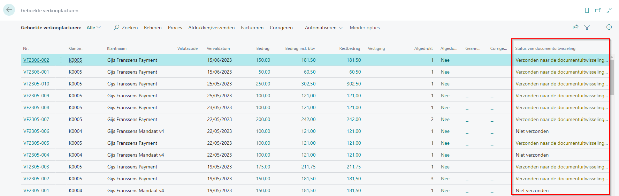Click Gijs Franssens Mandaat v4 in VF2305-006 row
Viewport: 619px width, 196px height.
pos(136,131)
